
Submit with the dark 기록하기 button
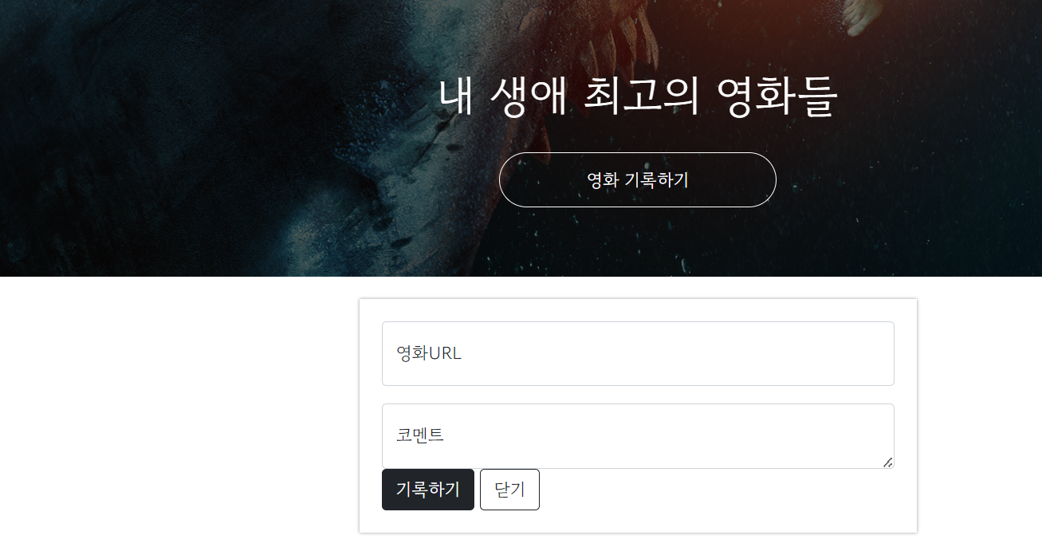(x=428, y=490)
